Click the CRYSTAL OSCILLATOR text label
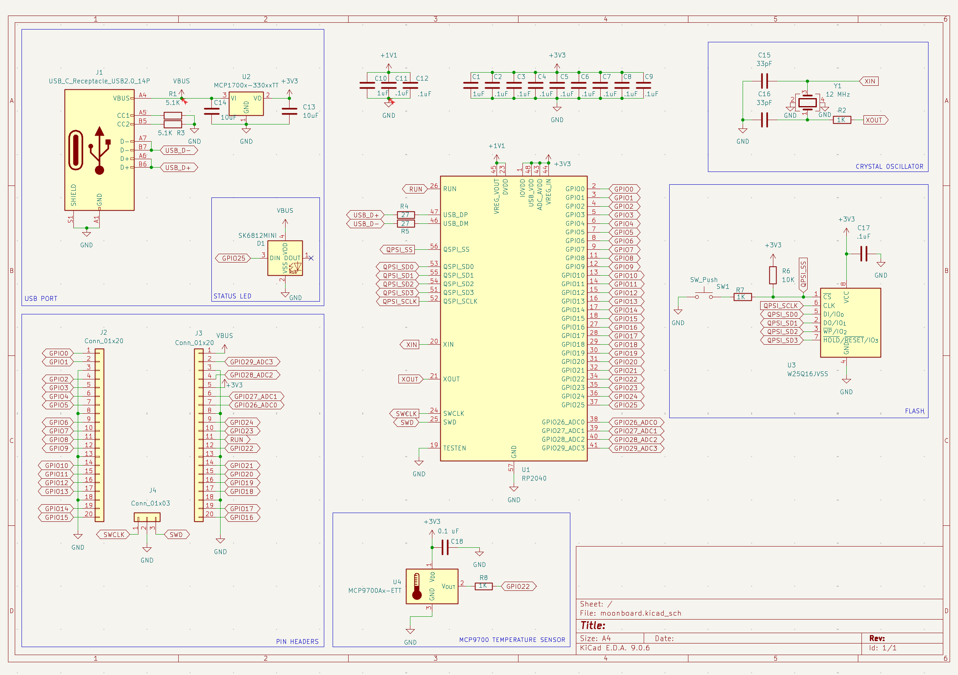Image resolution: width=958 pixels, height=675 pixels. click(889, 167)
